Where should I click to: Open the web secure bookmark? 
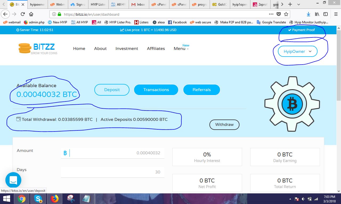click(201, 22)
